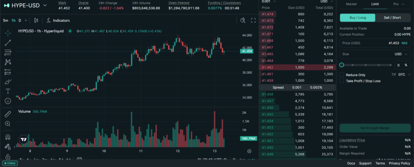Enable Take Profit / Stop Loss checkbox
Image resolution: width=414 pixels, height=167 pixels.
(342, 81)
